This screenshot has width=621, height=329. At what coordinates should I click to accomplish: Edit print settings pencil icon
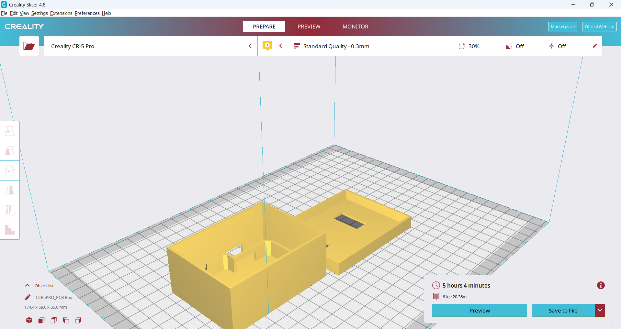tap(595, 46)
